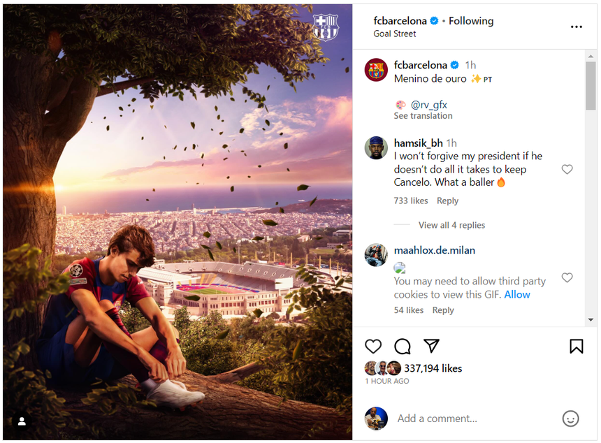This screenshot has height=443, width=601.
Task: Open the emoji picker in comment box
Action: [570, 419]
